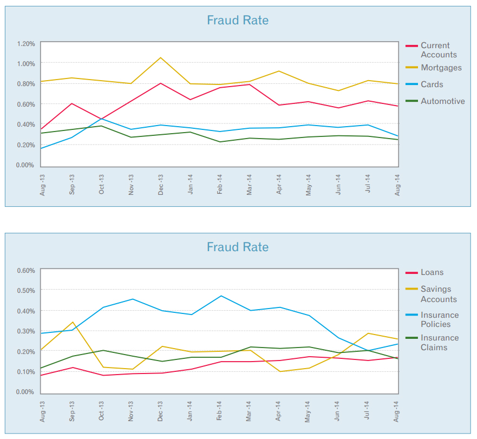Select the blue Insurance Policies legend swatch
This screenshot has width=477, height=439.
[411, 315]
